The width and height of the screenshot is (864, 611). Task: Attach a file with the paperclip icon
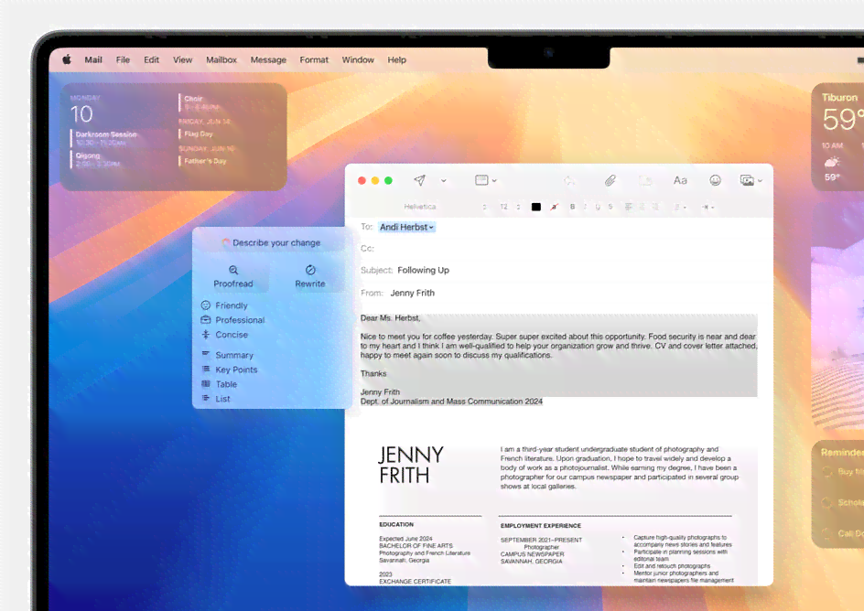tap(610, 180)
